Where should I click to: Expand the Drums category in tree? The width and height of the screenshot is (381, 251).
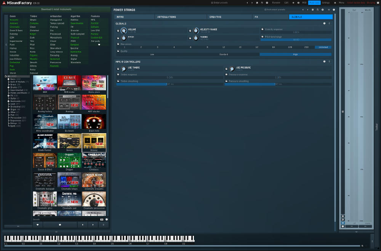[x=8, y=87]
